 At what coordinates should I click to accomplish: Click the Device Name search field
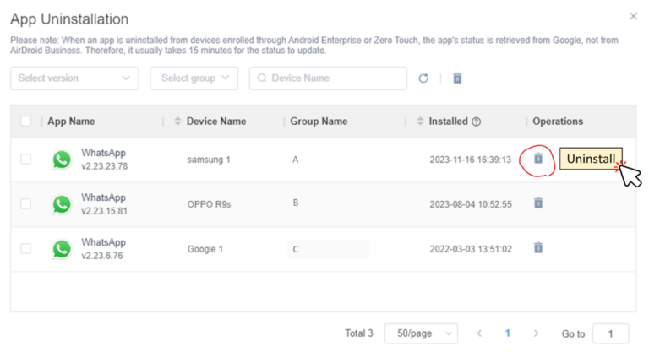point(328,78)
